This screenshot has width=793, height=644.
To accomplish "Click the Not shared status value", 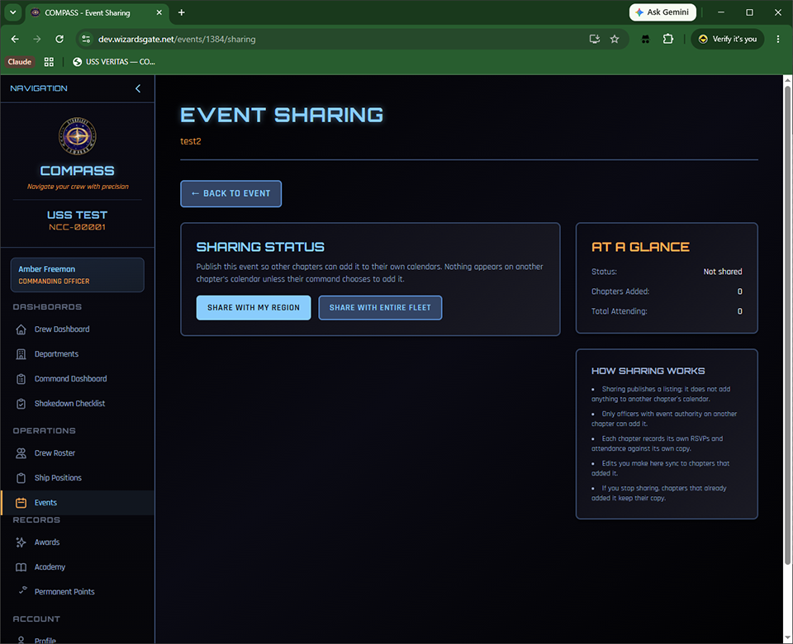I will click(722, 272).
